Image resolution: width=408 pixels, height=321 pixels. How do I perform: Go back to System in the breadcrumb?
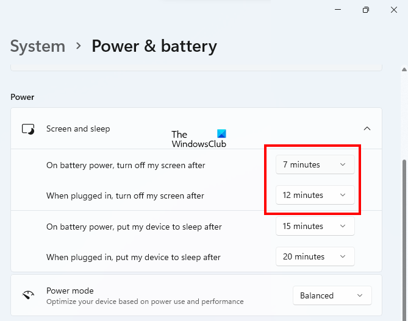pos(38,46)
